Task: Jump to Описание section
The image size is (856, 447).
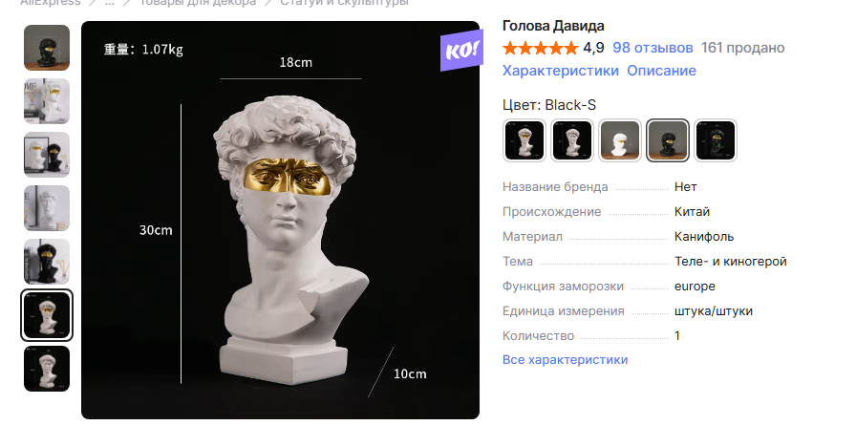Action: pyautogui.click(x=661, y=71)
